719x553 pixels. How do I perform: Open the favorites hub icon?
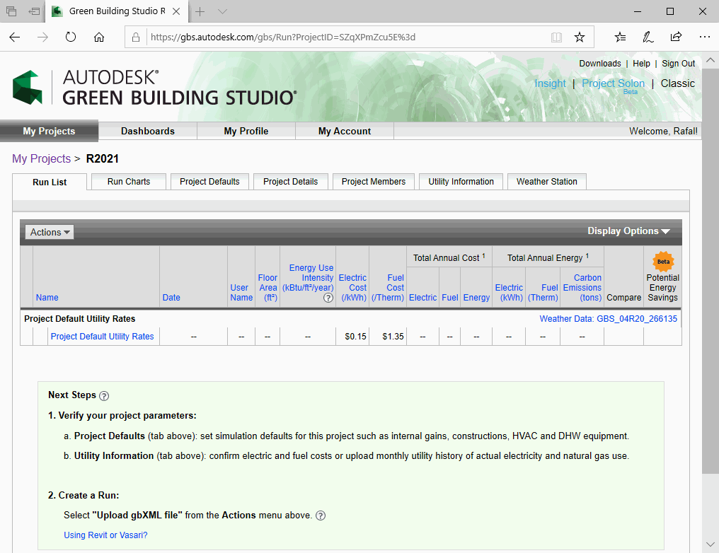[x=620, y=37]
